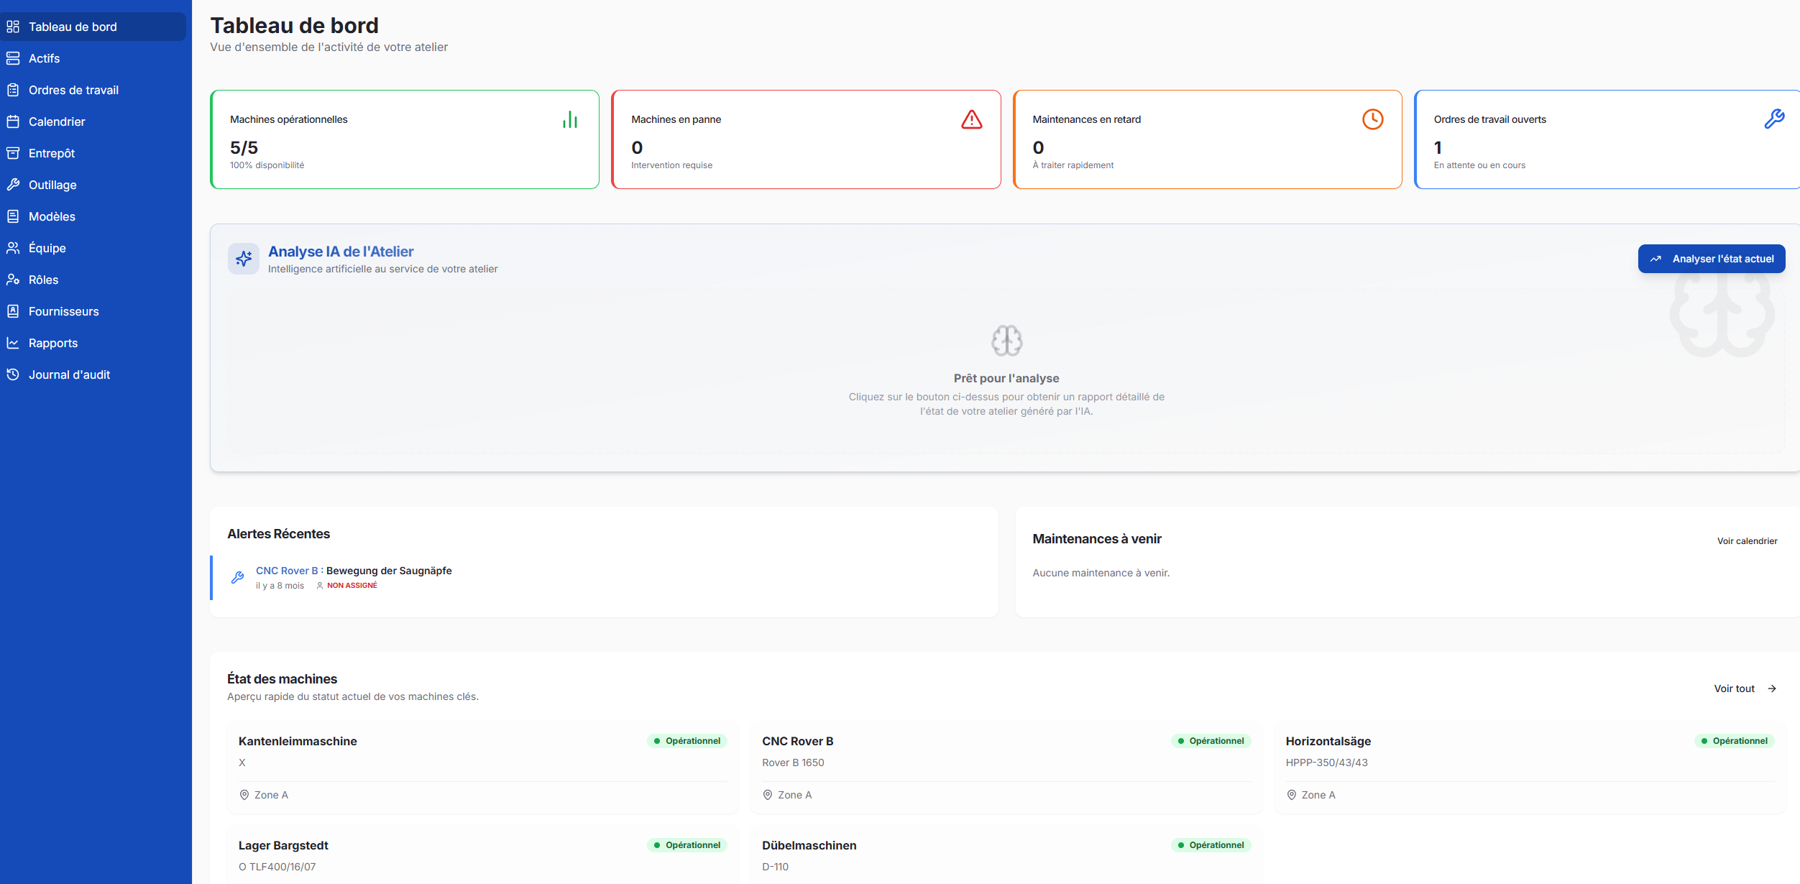Click the red warning triangle on Machines en panne
Image resolution: width=1800 pixels, height=884 pixels.
pos(972,119)
